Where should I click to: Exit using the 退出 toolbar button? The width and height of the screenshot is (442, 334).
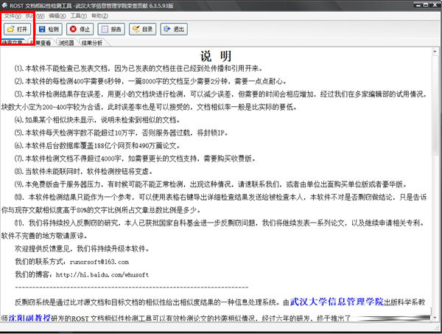173,29
